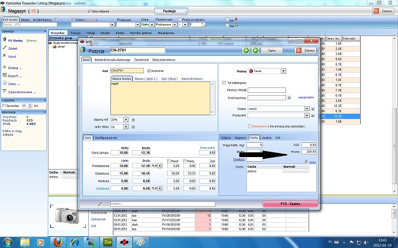Toggle the Tylko Aktywne checkbox
Image resolution: width=398 pixels, height=248 pixels.
tap(89, 11)
